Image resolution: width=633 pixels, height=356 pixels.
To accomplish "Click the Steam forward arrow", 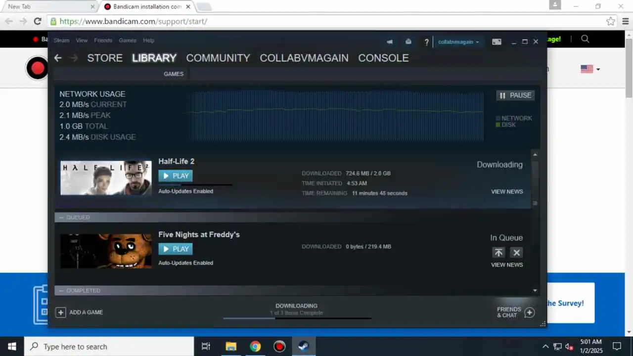I will (74, 58).
